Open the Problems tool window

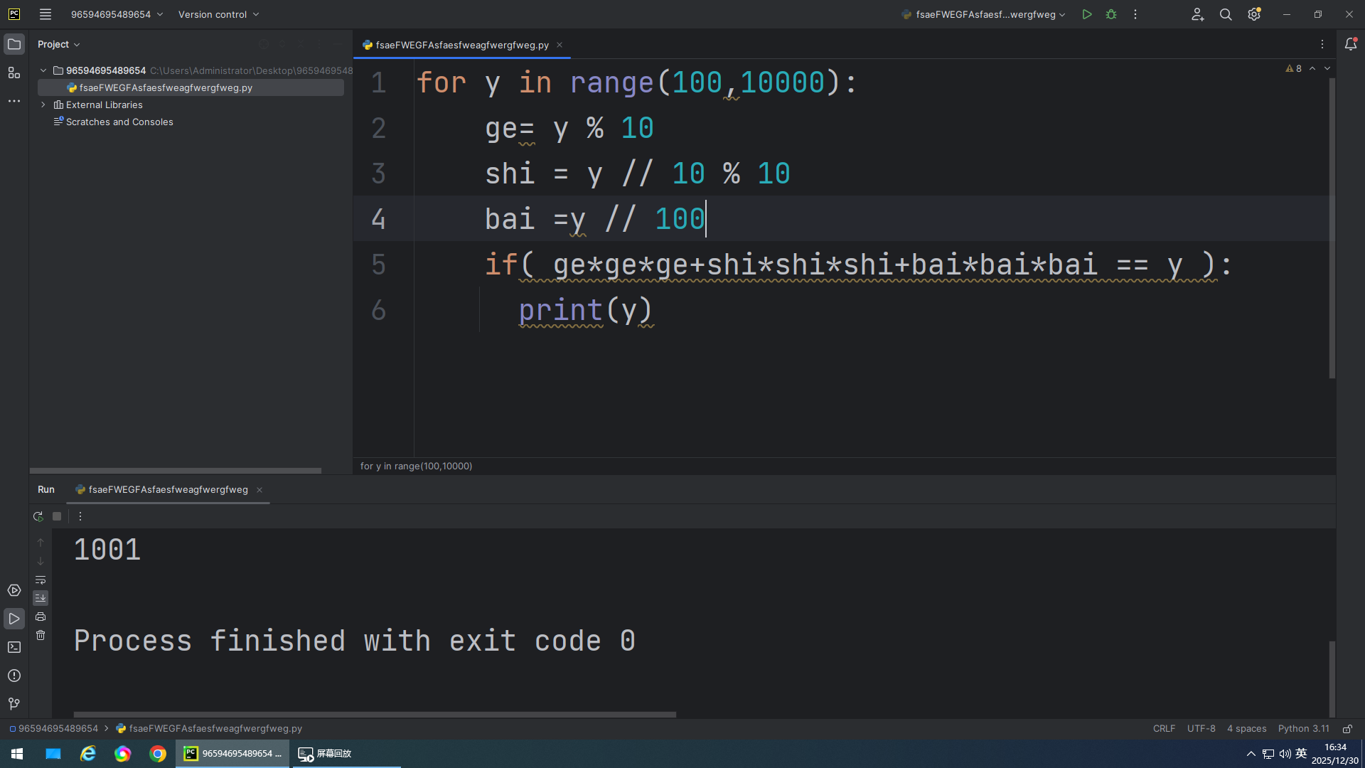pos(14,676)
